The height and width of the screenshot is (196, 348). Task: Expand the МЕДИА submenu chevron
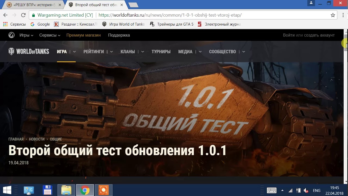200,52
